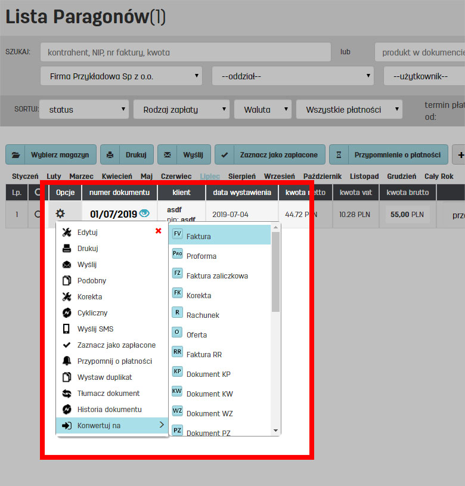Click the PRO icon for Proforma
The width and height of the screenshot is (465, 486).
(x=177, y=253)
